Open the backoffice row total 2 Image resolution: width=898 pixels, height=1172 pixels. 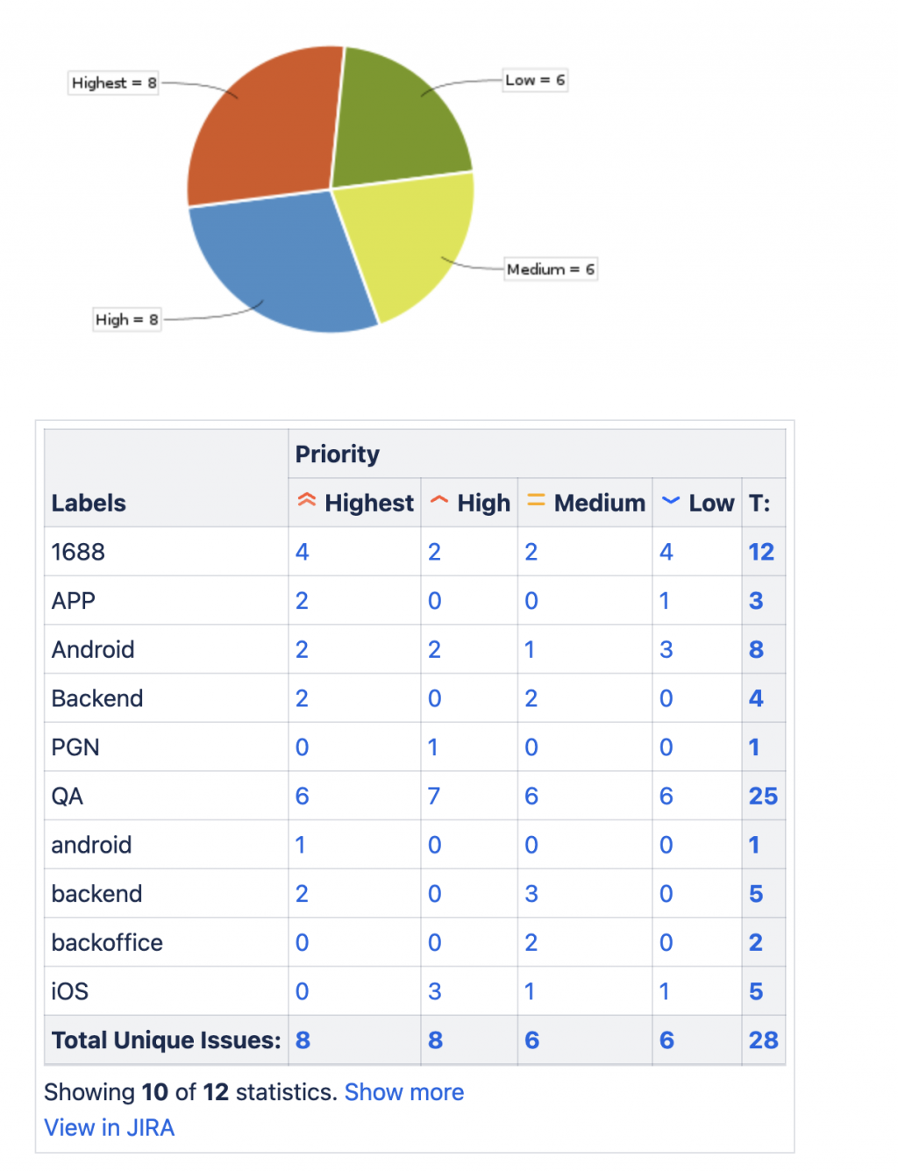[756, 943]
